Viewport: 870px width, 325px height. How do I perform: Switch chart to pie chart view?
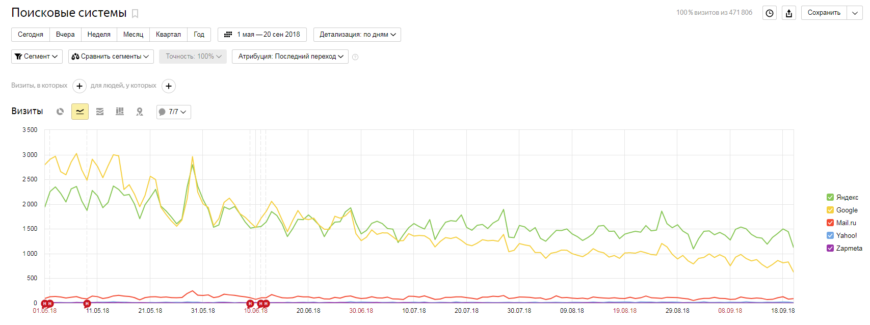tap(60, 112)
